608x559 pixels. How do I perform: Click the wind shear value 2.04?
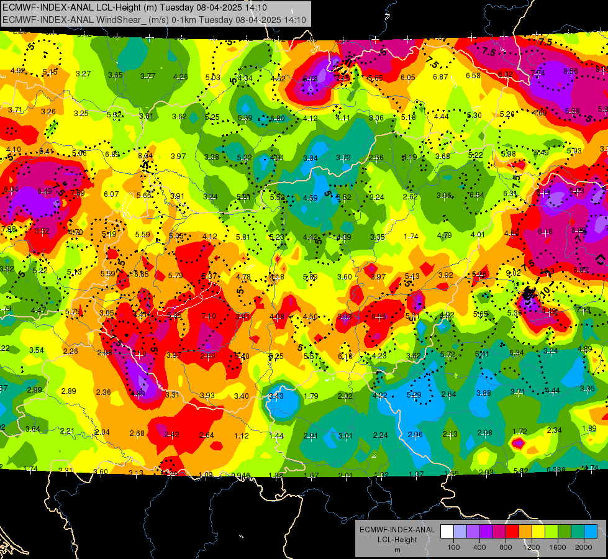[x=102, y=432]
